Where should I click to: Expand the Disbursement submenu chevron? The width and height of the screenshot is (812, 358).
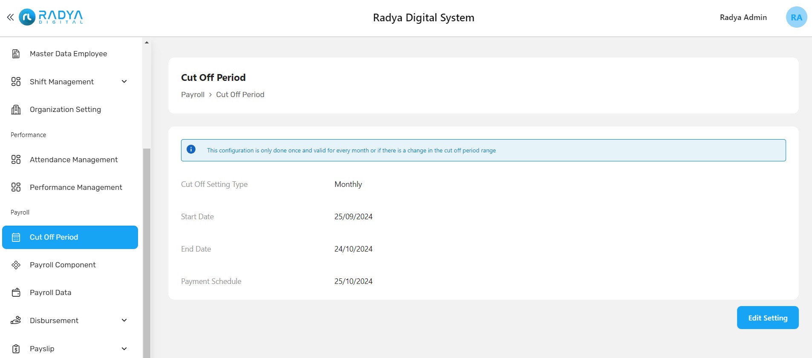124,321
